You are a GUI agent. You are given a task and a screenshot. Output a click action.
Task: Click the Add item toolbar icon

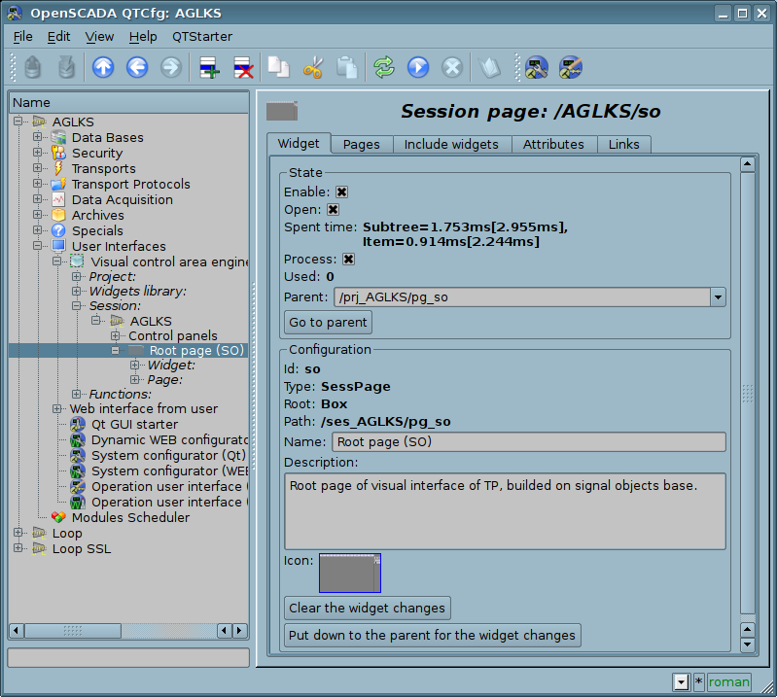[209, 67]
